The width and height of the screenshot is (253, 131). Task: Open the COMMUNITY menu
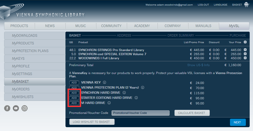[111, 26]
